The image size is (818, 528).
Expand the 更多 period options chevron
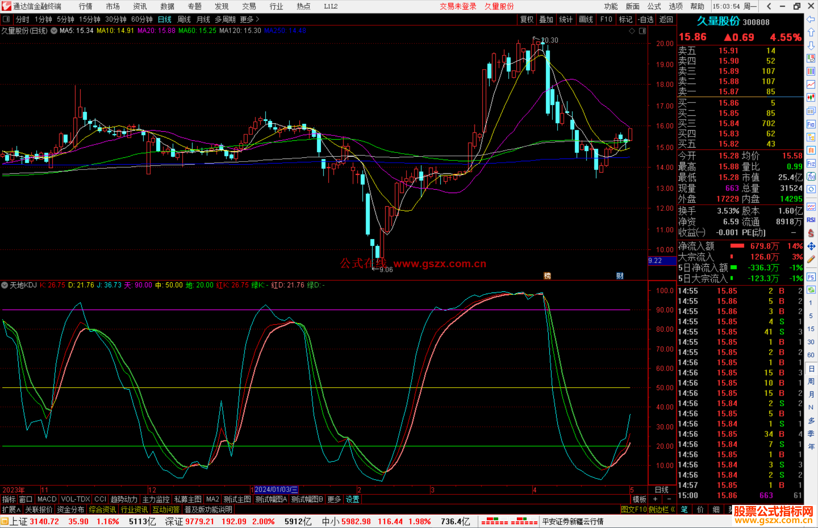pyautogui.click(x=258, y=19)
